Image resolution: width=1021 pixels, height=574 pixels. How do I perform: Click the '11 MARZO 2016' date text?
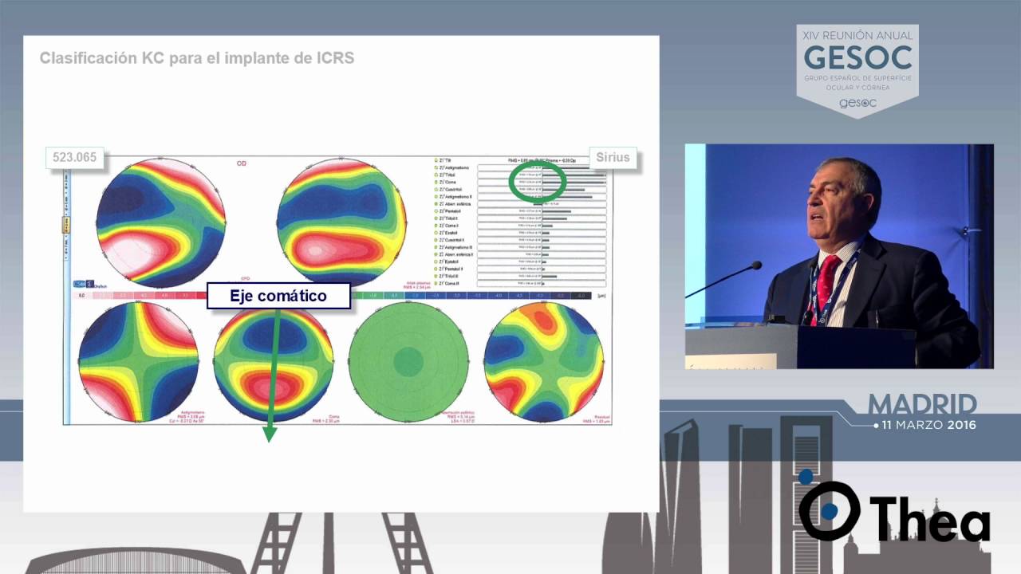tap(928, 425)
